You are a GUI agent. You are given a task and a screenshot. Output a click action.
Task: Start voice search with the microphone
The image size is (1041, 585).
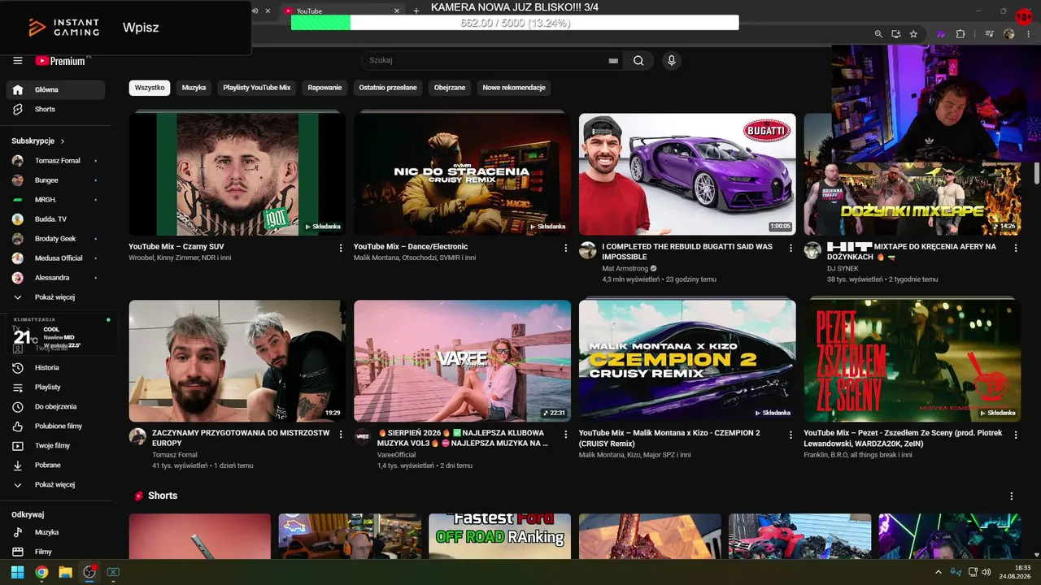click(672, 60)
